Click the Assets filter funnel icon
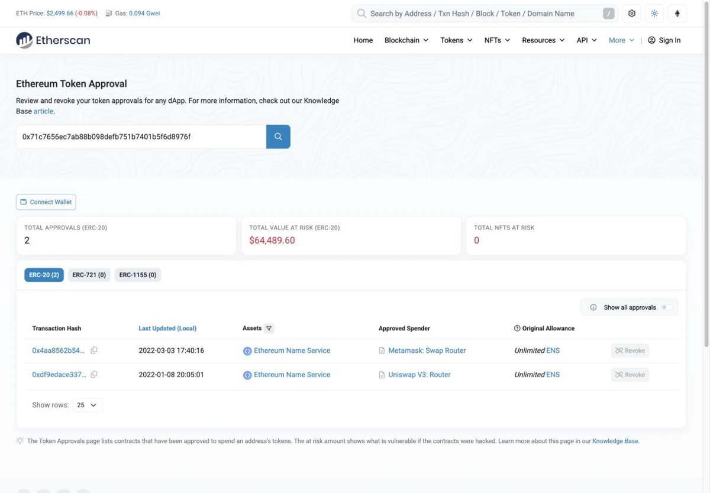The image size is (710, 493). [x=269, y=328]
